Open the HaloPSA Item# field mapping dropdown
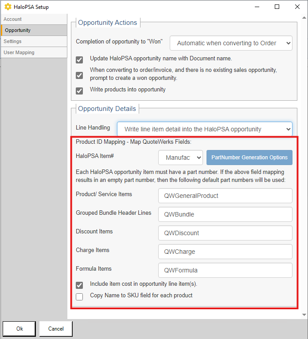 point(180,158)
